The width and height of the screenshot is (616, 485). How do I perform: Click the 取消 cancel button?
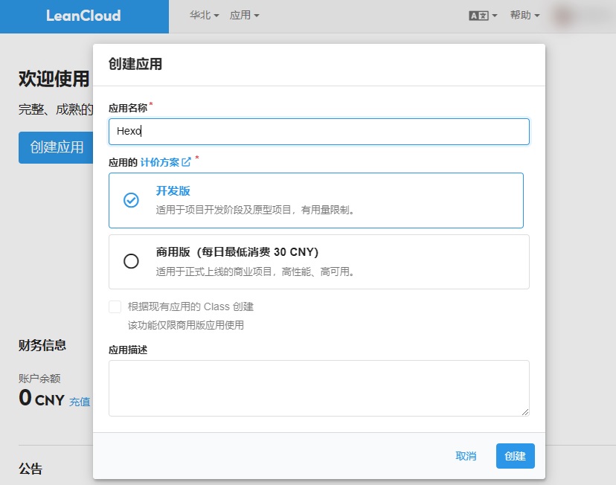point(466,456)
